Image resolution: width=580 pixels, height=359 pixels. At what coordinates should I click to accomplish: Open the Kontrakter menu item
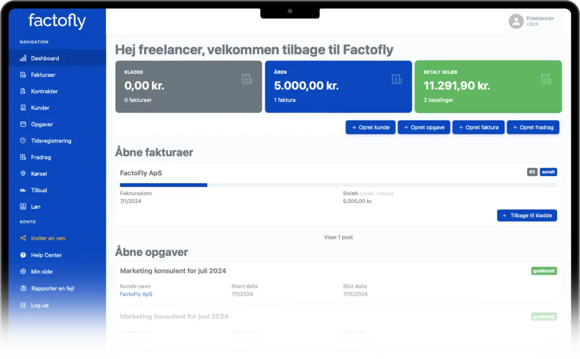57,91
